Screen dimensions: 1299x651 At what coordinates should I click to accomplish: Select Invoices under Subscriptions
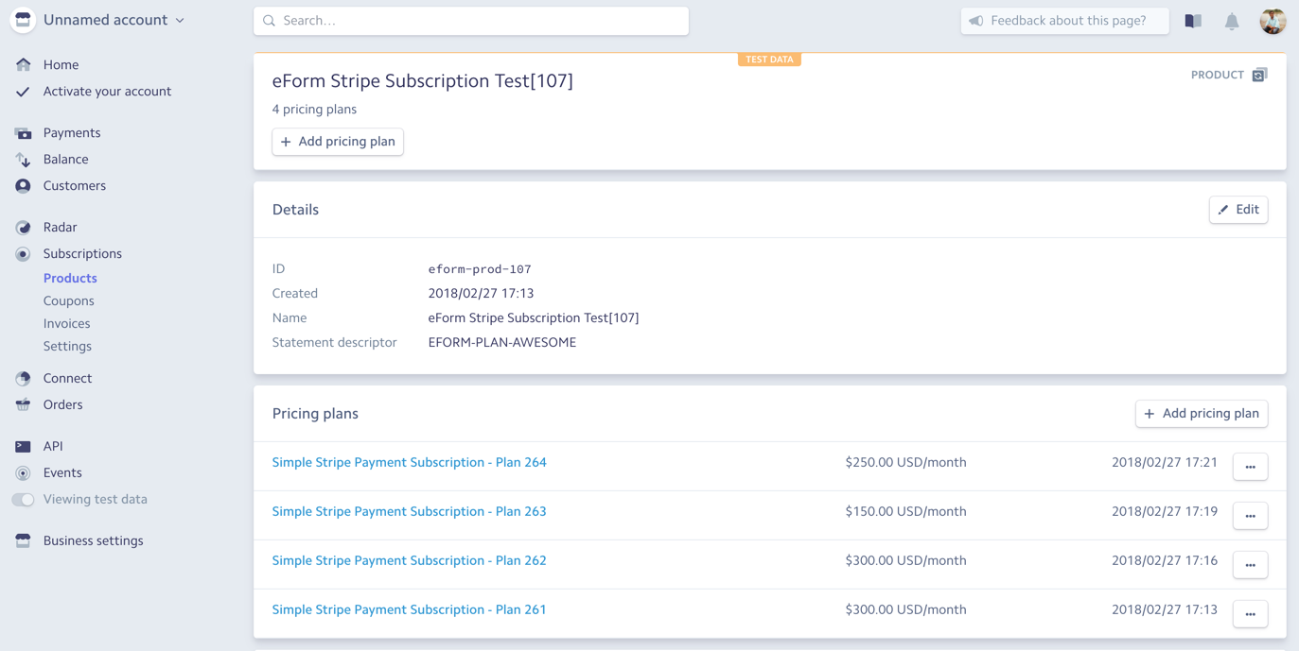(x=66, y=324)
